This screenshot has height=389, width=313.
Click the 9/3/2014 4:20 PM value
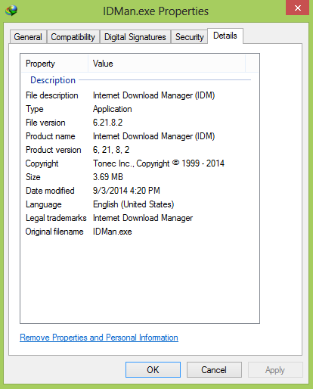pyautogui.click(x=126, y=191)
